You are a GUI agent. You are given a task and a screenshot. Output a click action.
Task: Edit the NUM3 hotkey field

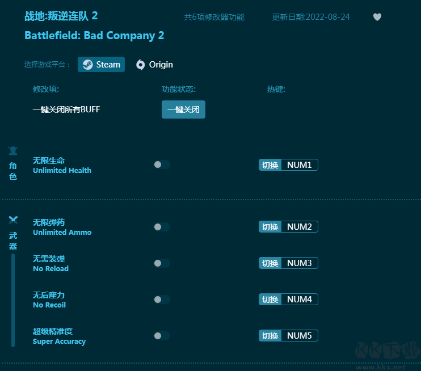coord(299,263)
